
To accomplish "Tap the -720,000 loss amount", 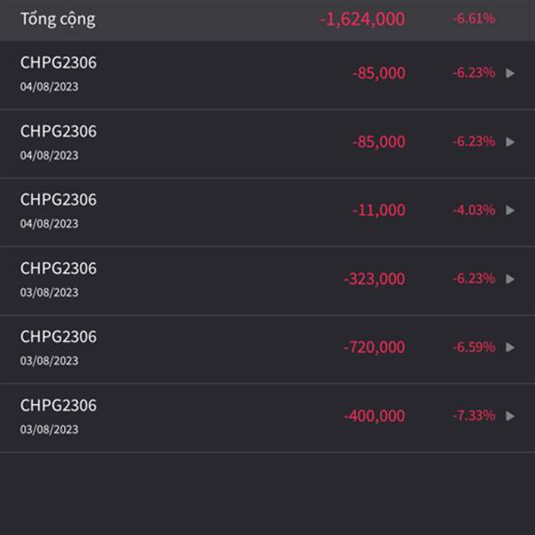I will 374,348.
